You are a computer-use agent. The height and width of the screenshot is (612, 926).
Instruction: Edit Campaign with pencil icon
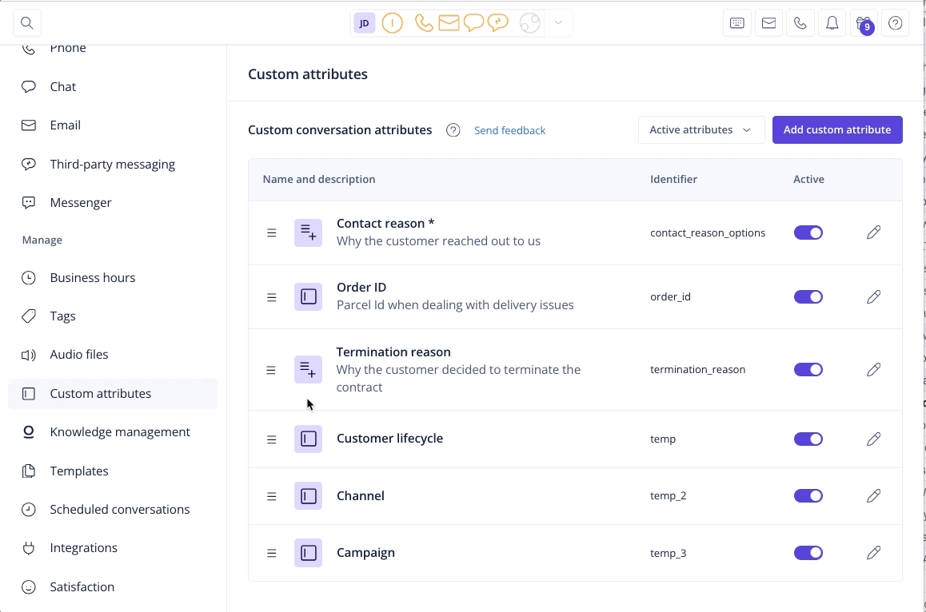tap(873, 553)
